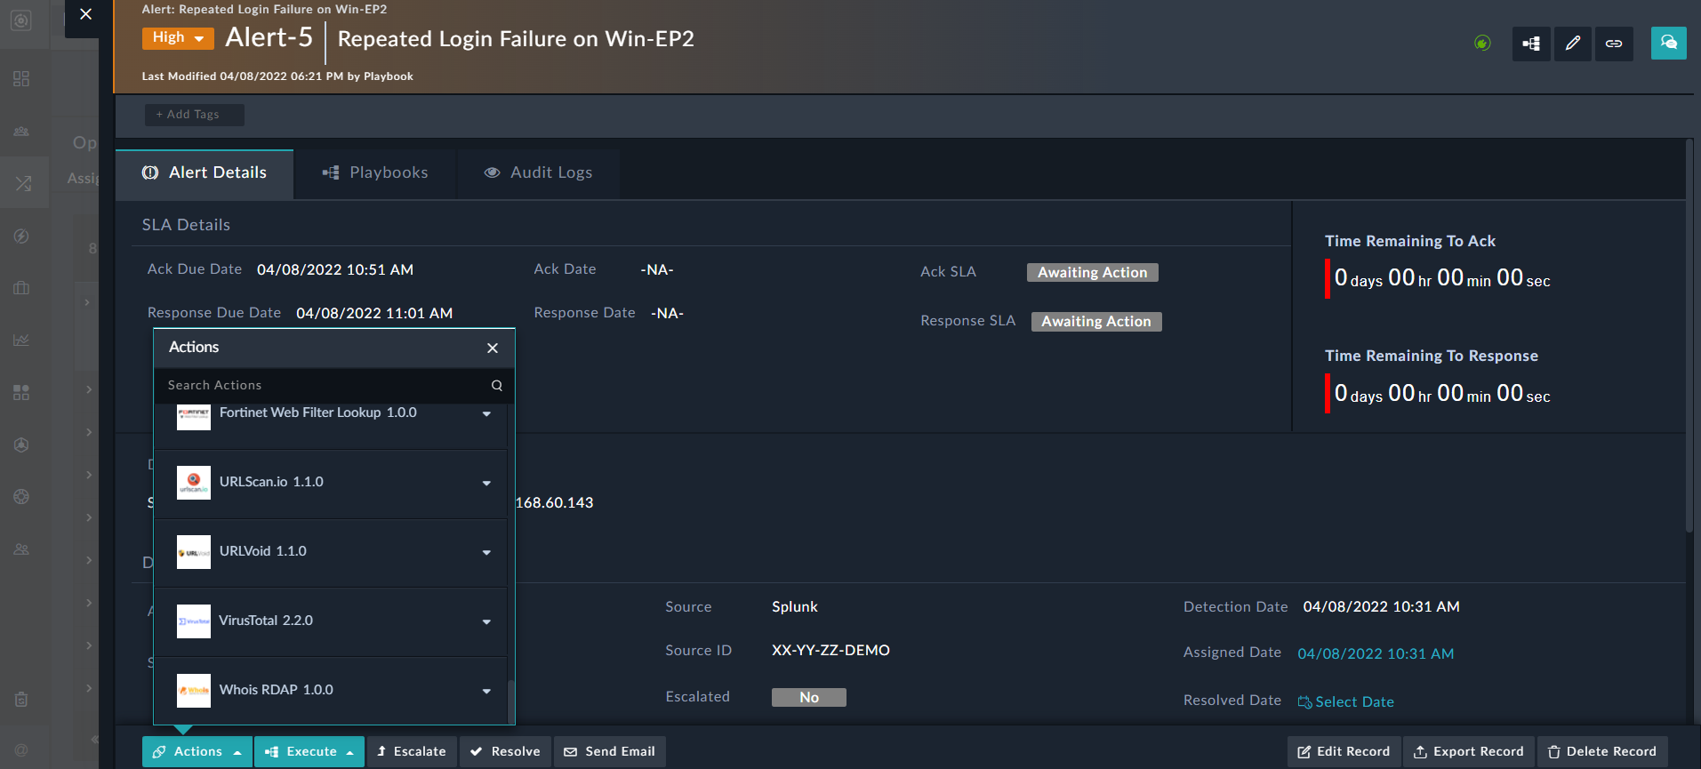Open the lifebuoy help sidebar icon
The width and height of the screenshot is (1701, 769).
[x=22, y=496]
